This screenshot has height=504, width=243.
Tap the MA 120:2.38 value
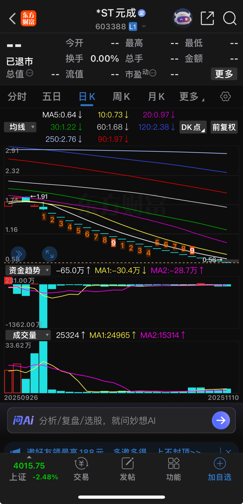pyautogui.click(x=157, y=127)
